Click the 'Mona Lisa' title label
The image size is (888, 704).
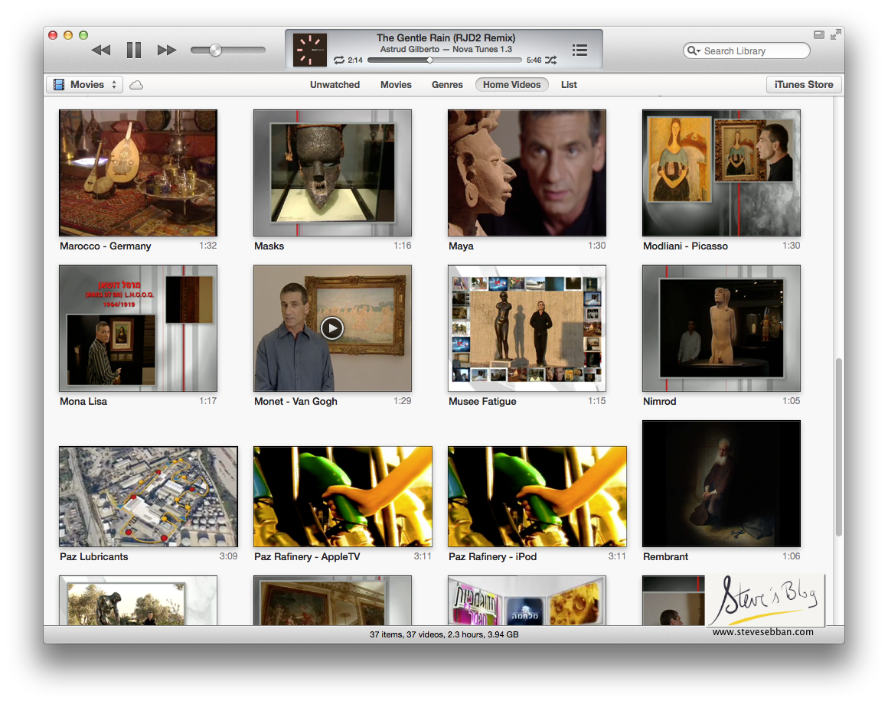83,401
